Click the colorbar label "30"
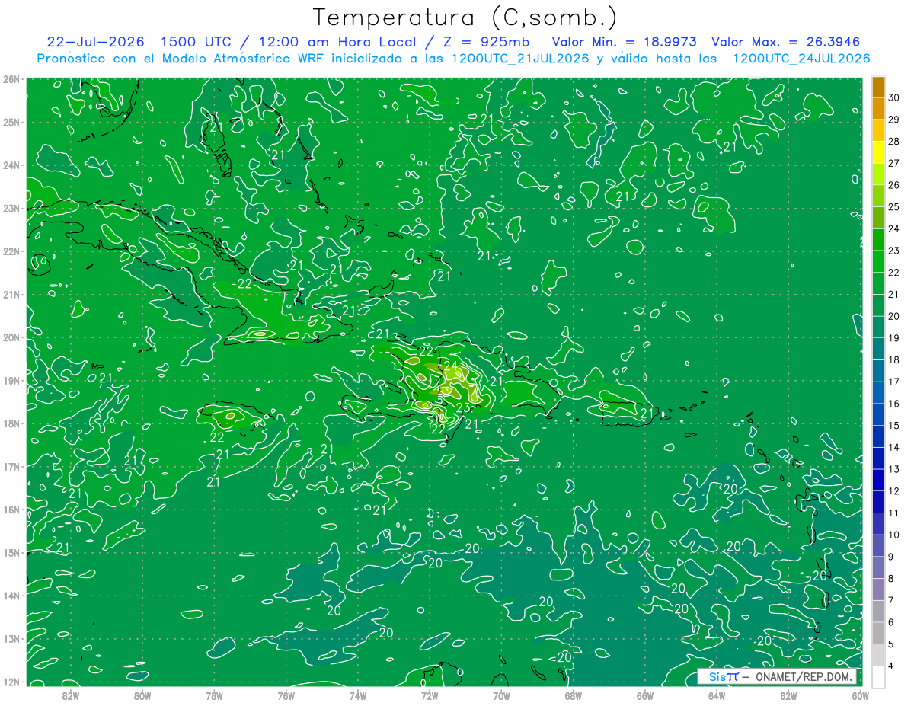914x706 pixels. pos(894,97)
